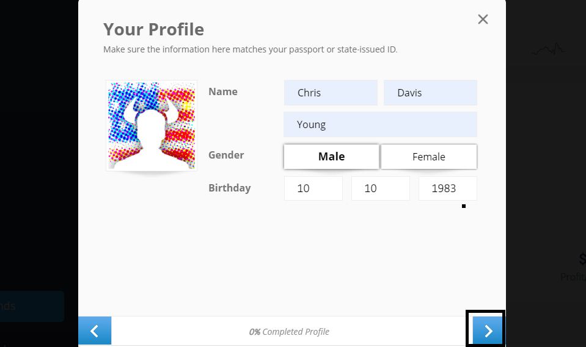Click the 0% Completed Profile progress bar
Image resolution: width=586 pixels, height=347 pixels.
coord(289,332)
